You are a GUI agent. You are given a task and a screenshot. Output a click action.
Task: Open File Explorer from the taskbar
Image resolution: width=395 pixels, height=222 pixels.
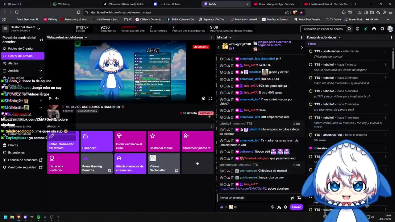point(12,217)
